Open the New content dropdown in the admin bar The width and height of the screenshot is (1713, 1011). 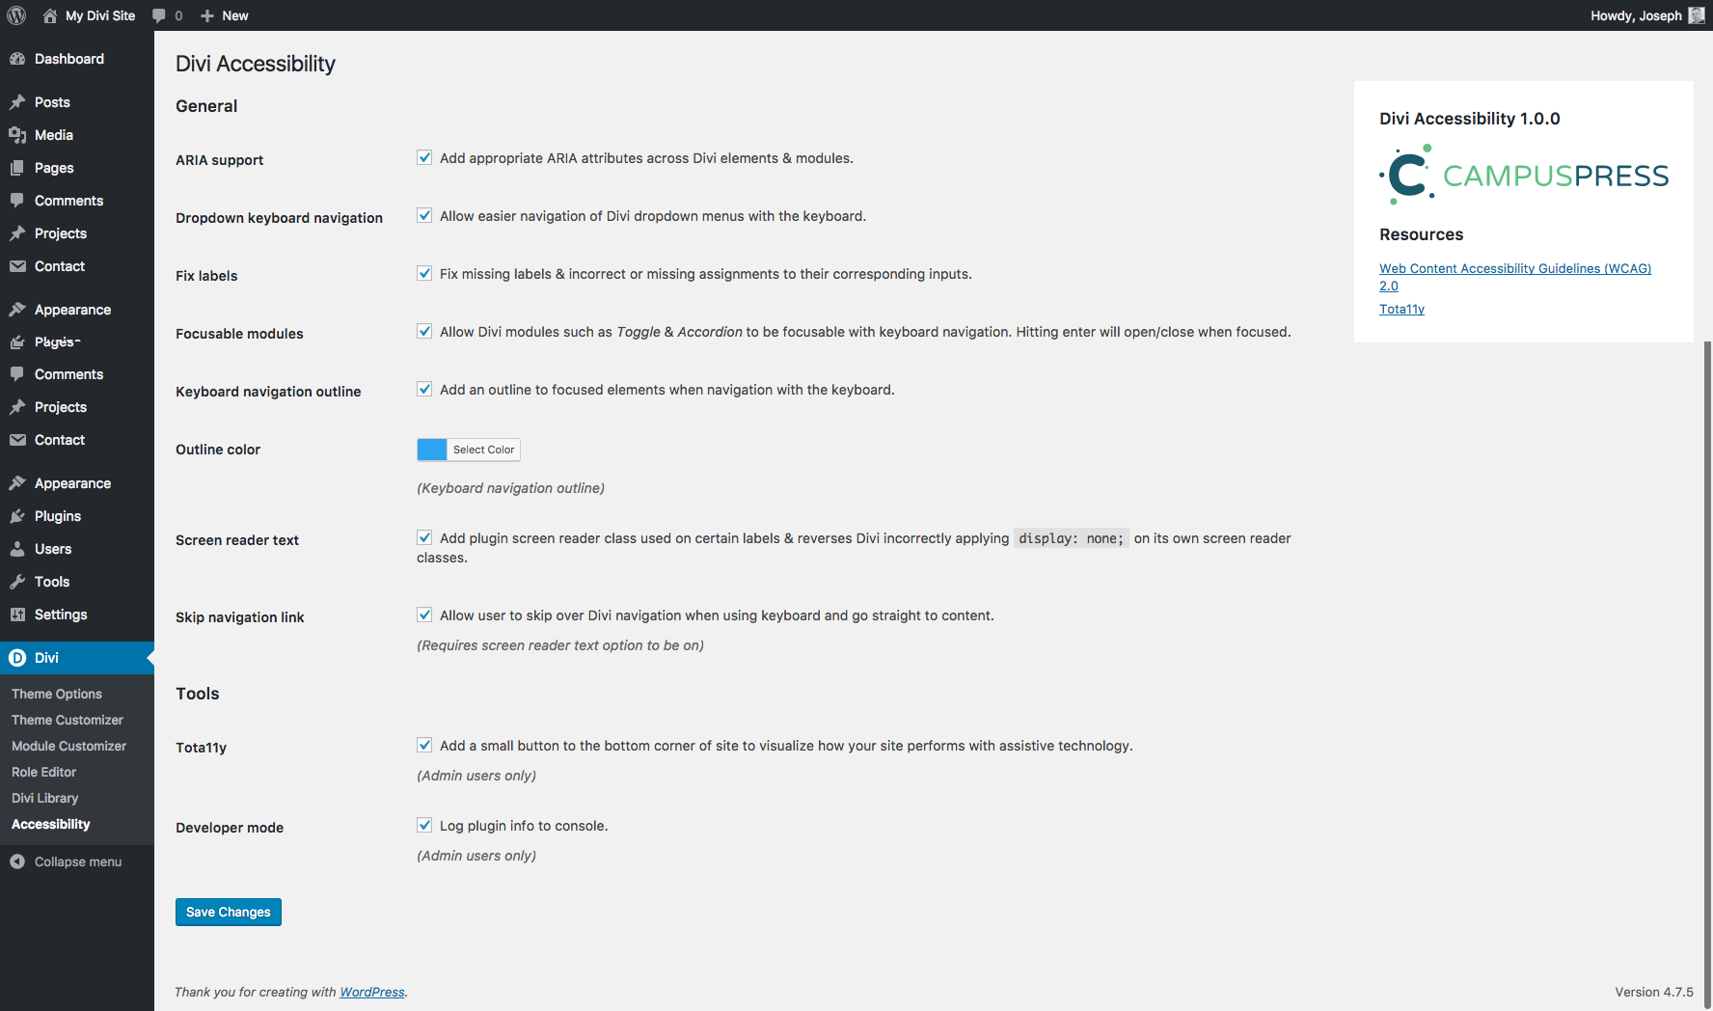click(225, 15)
